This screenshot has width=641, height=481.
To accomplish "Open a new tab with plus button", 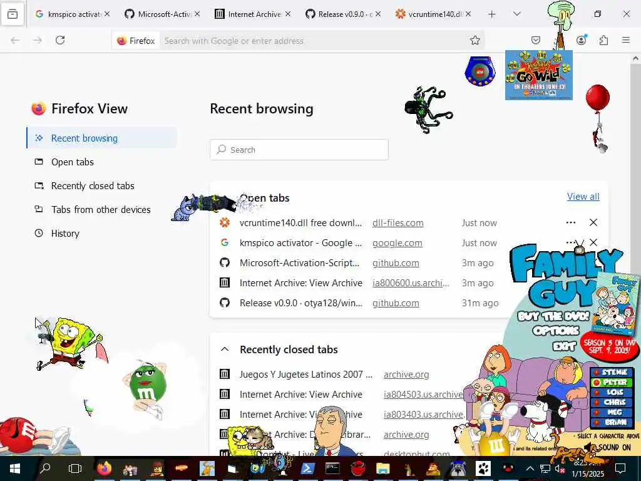I will (x=492, y=14).
